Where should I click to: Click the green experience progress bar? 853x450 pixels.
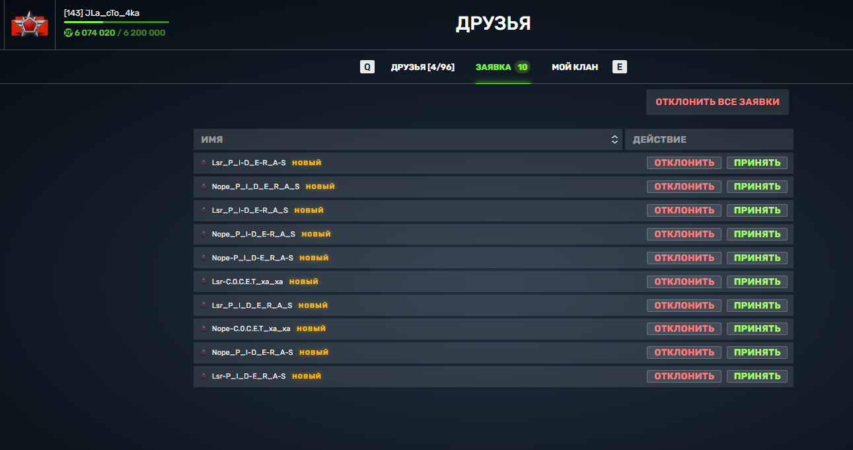[x=116, y=22]
